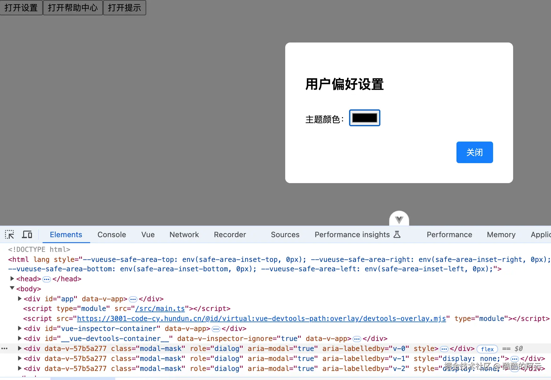Screen dimensions: 551x380
Task: Expand ellipsis badge in div id app
Action: [133, 299]
